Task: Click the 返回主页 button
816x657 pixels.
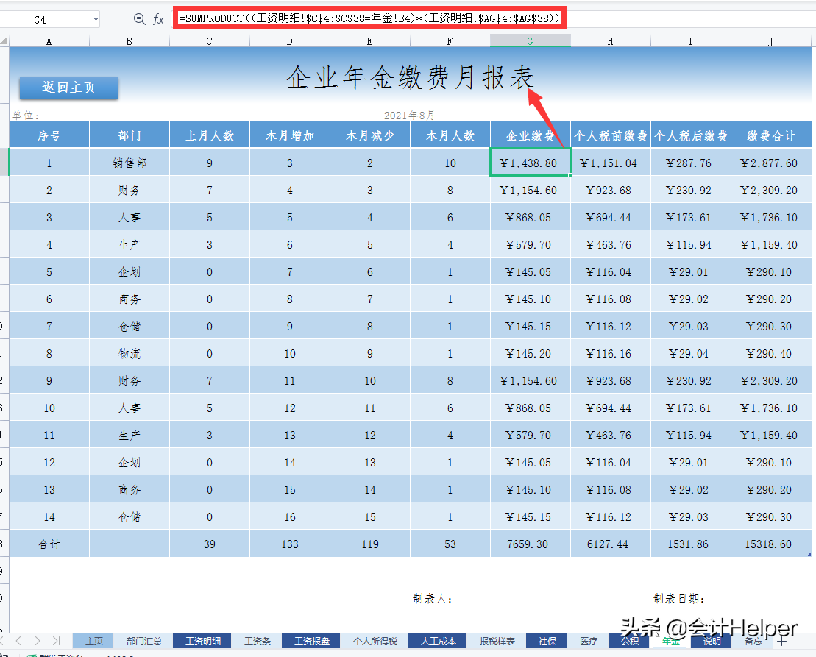Action: coord(68,88)
